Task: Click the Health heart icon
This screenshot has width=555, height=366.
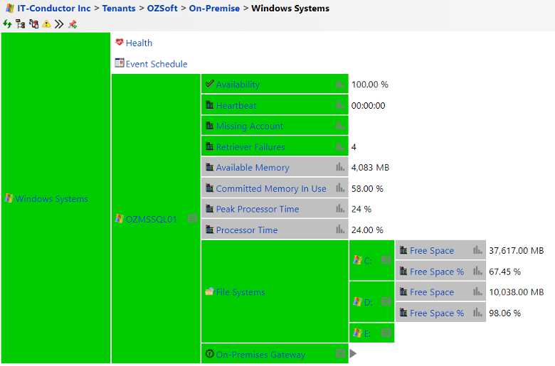Action: (120, 42)
